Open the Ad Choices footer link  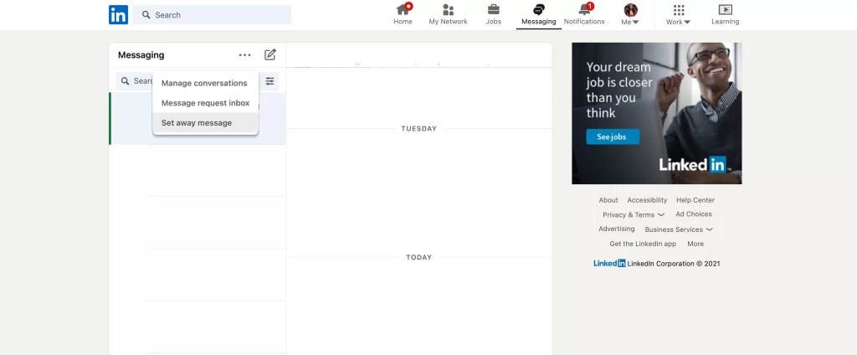tap(694, 214)
